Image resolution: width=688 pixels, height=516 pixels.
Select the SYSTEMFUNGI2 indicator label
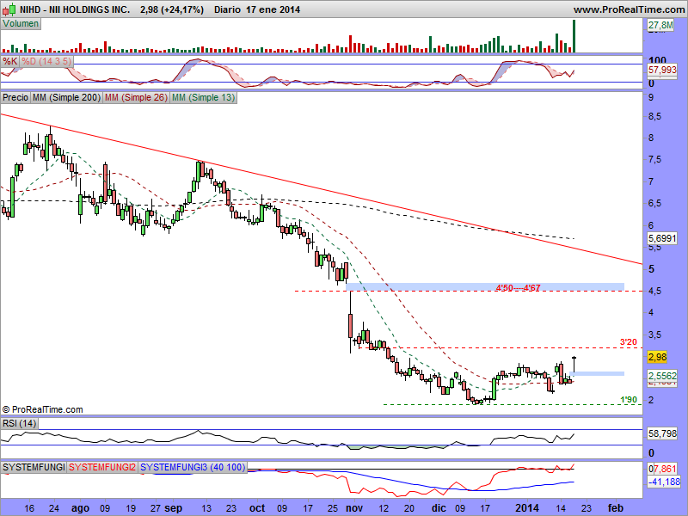coord(102,467)
